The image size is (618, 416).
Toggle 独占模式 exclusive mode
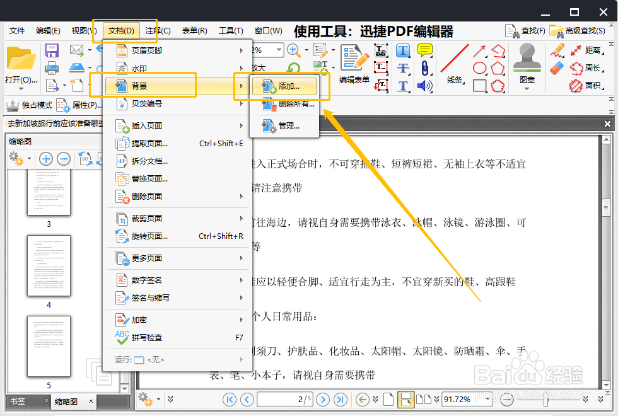click(x=29, y=105)
